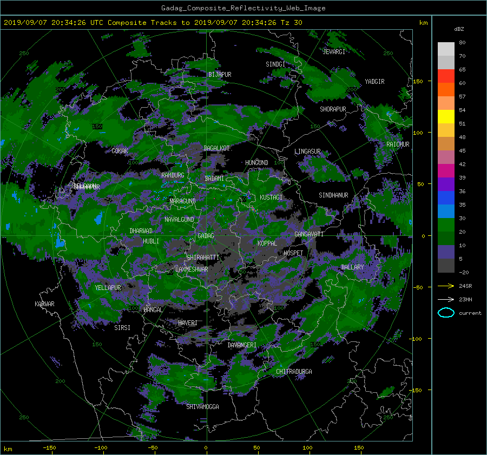This screenshot has height=455, width=487.
Task: Click the SHIRAHATTI city label
Action: tap(203, 258)
